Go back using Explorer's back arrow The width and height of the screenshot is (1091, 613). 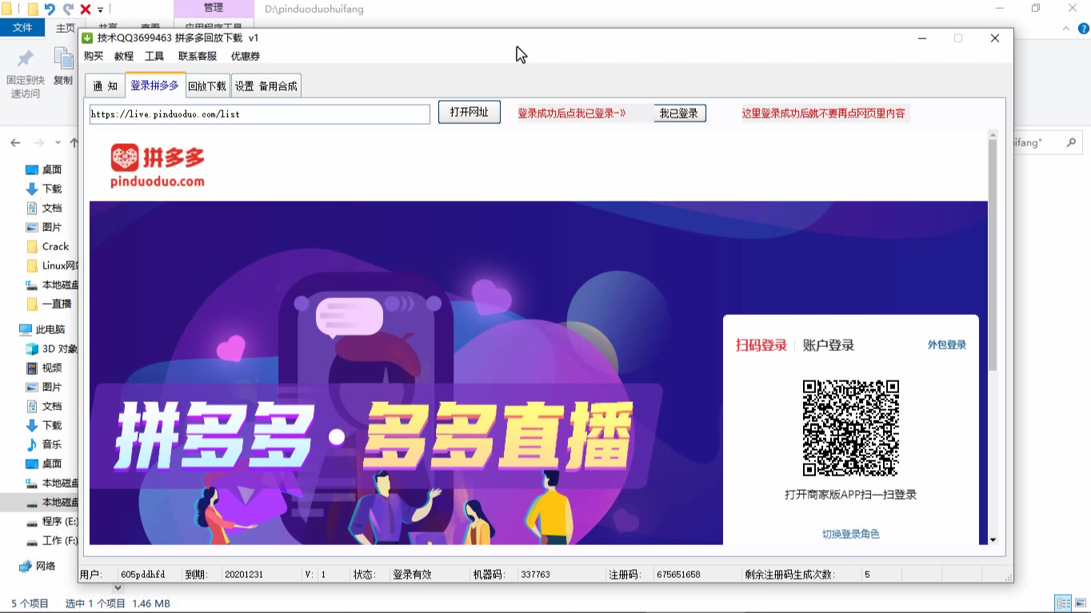(15, 142)
